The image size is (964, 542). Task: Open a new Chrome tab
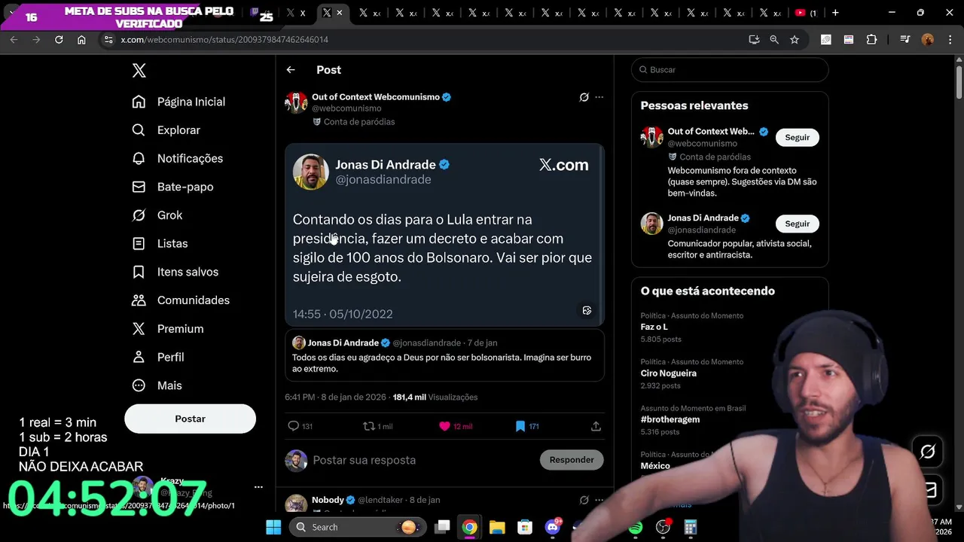pos(835,13)
